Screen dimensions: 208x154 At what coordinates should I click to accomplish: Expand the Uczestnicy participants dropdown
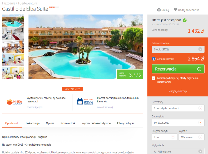pyautogui.click(x=178, y=108)
